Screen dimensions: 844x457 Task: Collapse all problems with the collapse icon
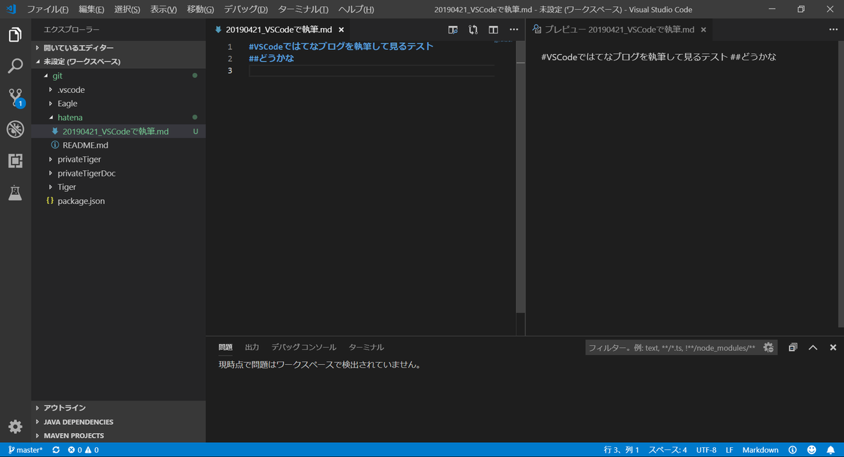pyautogui.click(x=793, y=347)
